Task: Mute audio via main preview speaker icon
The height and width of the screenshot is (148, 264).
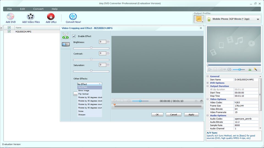Action: tap(229, 69)
